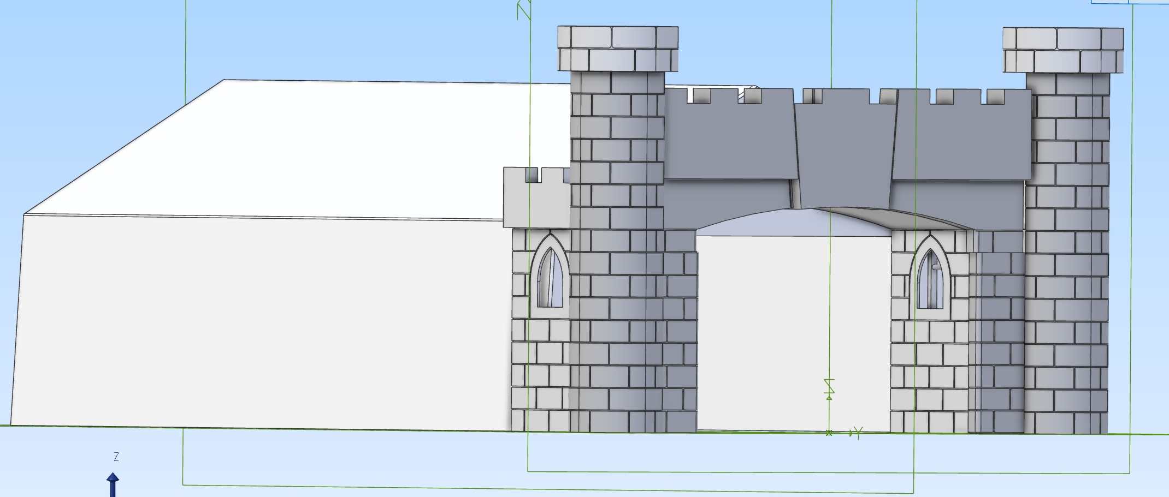The image size is (1169, 497).
Task: Select the small battlement left of the left tower
Action: 535,197
